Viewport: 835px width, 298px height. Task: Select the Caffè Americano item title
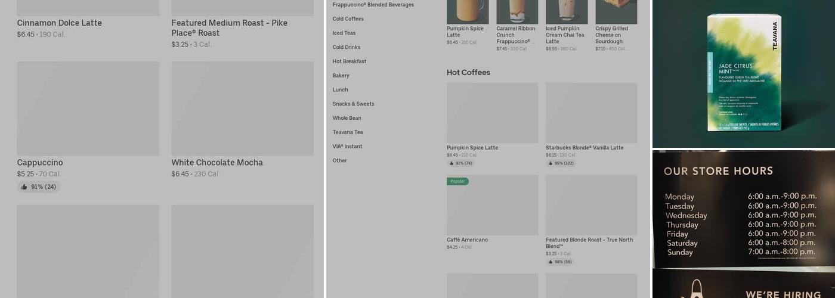coord(467,240)
